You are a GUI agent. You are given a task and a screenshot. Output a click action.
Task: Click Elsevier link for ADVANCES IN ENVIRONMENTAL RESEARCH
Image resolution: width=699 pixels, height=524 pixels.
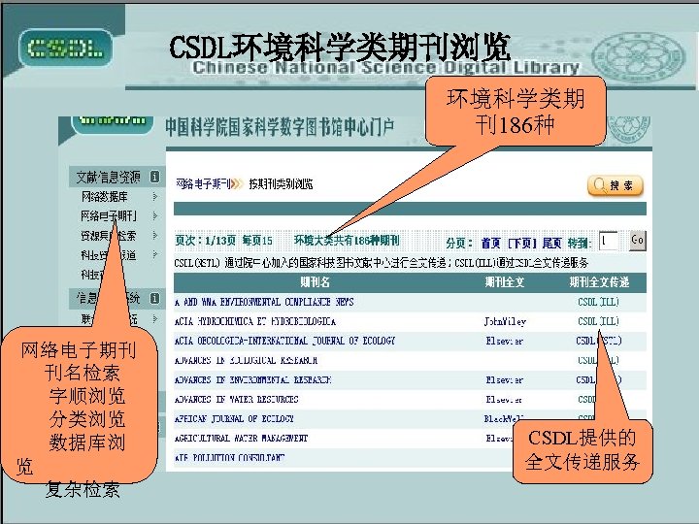[505, 380]
